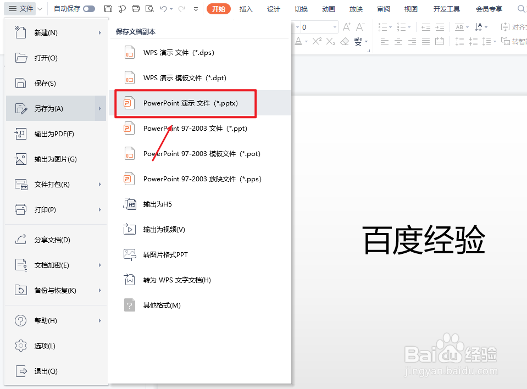Expand the 文档加密(E) submenu arrow
Image resolution: width=527 pixels, height=389 pixels.
pos(100,265)
